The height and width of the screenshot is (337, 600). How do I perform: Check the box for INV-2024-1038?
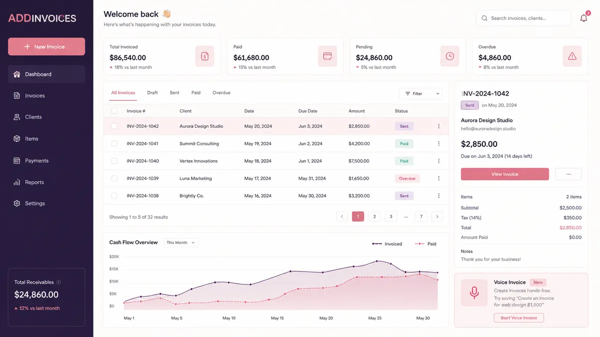pos(114,196)
